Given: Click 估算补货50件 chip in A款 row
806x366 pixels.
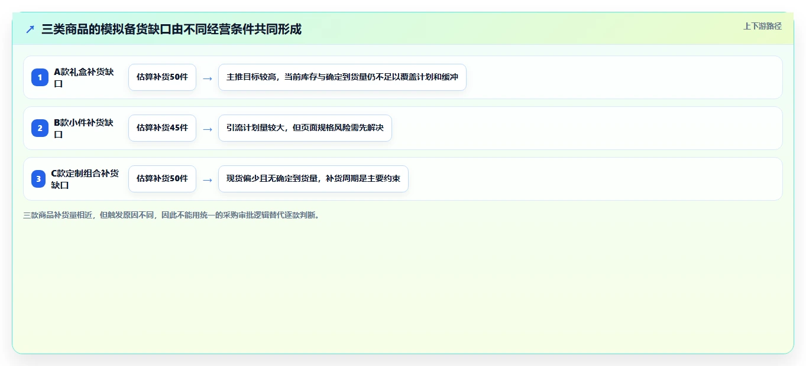Looking at the screenshot, I should (x=162, y=77).
